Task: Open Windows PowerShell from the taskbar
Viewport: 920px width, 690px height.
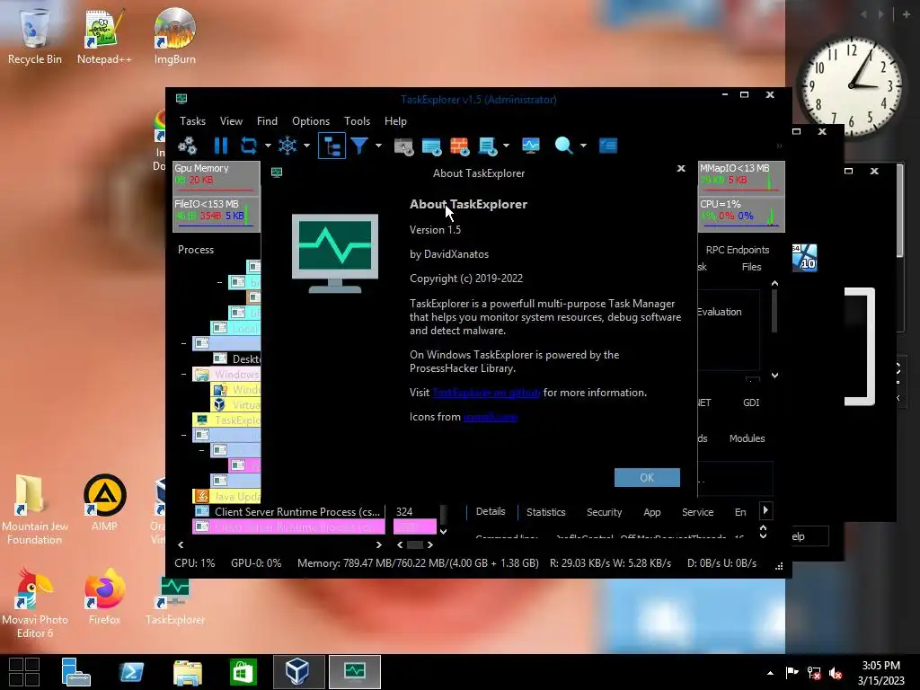Action: (x=131, y=672)
